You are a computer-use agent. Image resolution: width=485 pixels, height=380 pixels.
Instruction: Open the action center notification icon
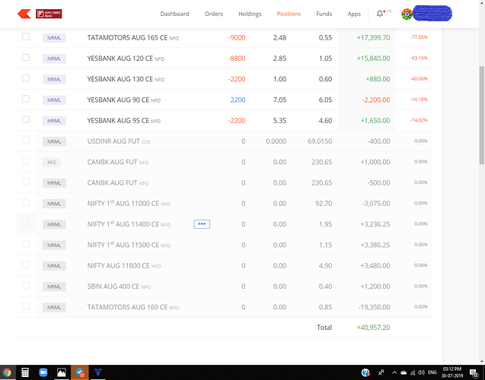coord(474,373)
